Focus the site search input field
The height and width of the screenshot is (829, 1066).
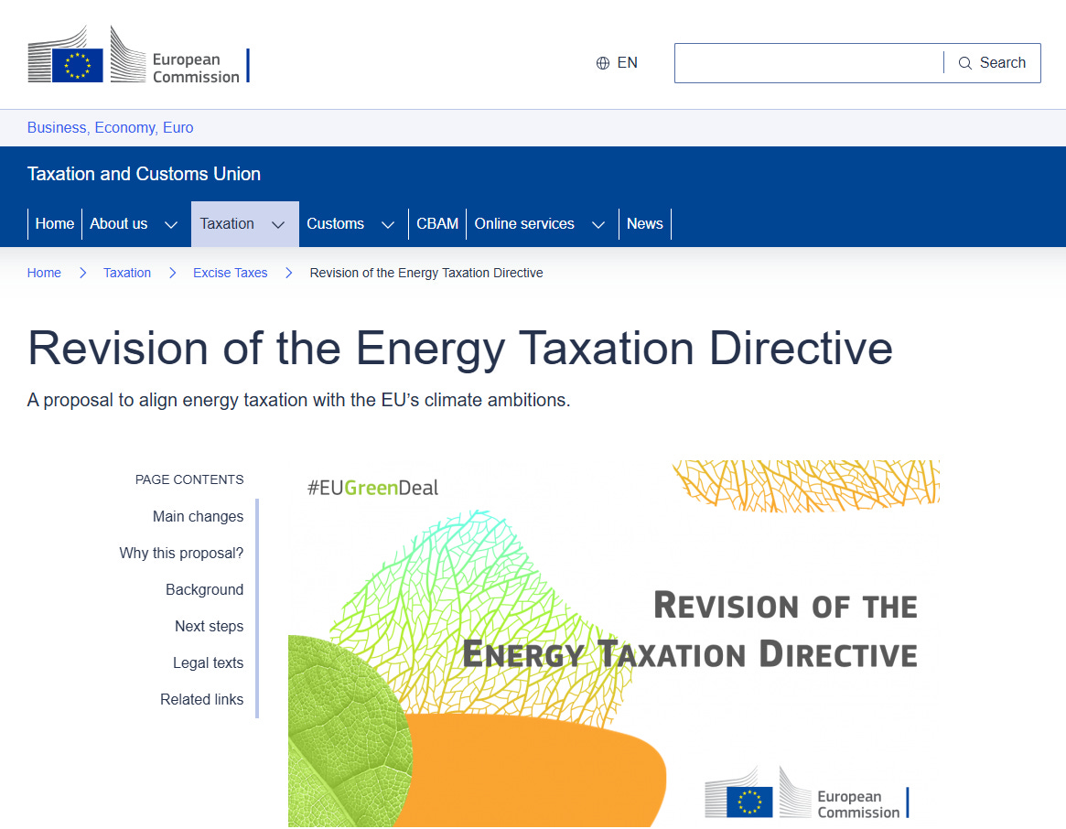(x=809, y=63)
